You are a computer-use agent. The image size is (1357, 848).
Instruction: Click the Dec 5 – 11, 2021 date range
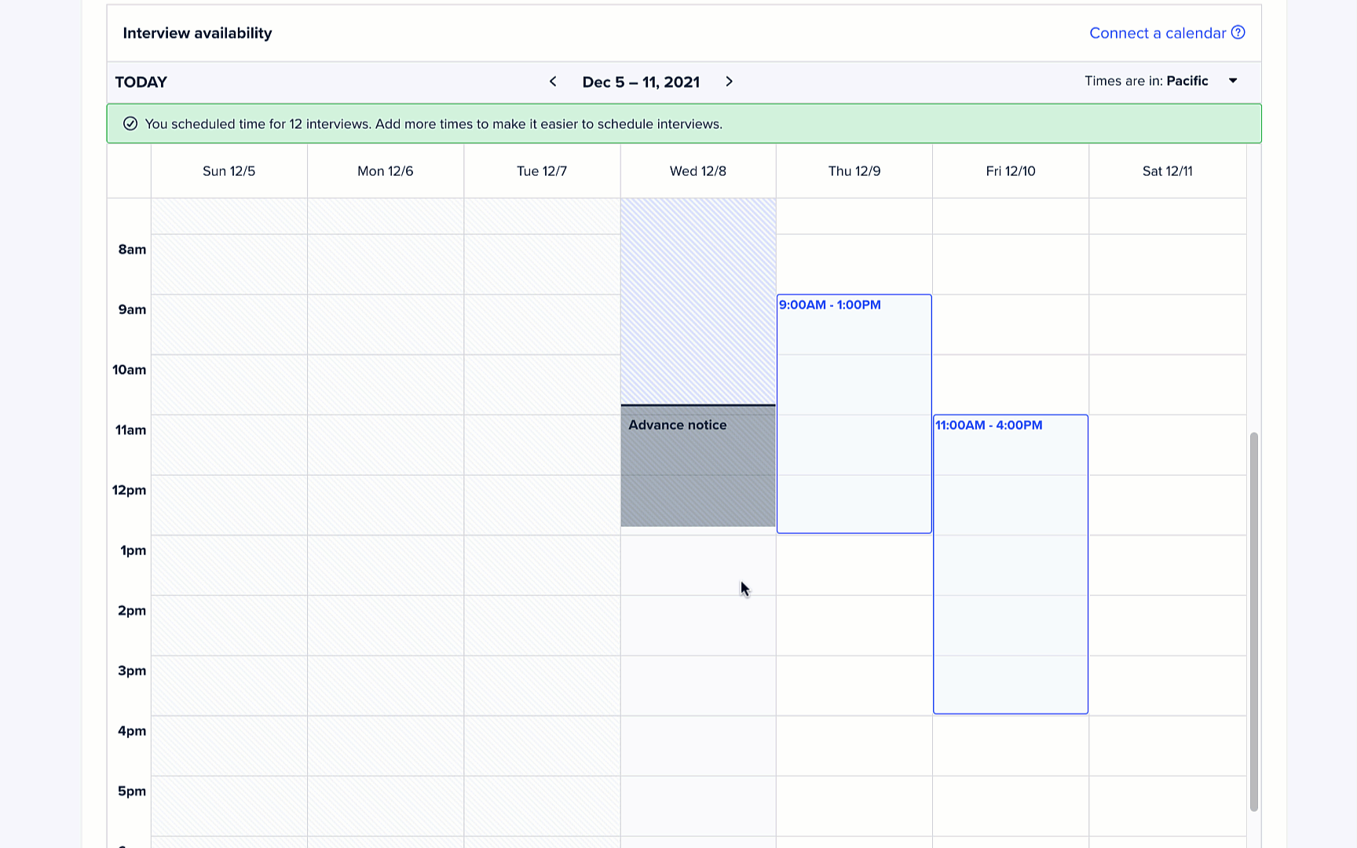click(x=641, y=82)
